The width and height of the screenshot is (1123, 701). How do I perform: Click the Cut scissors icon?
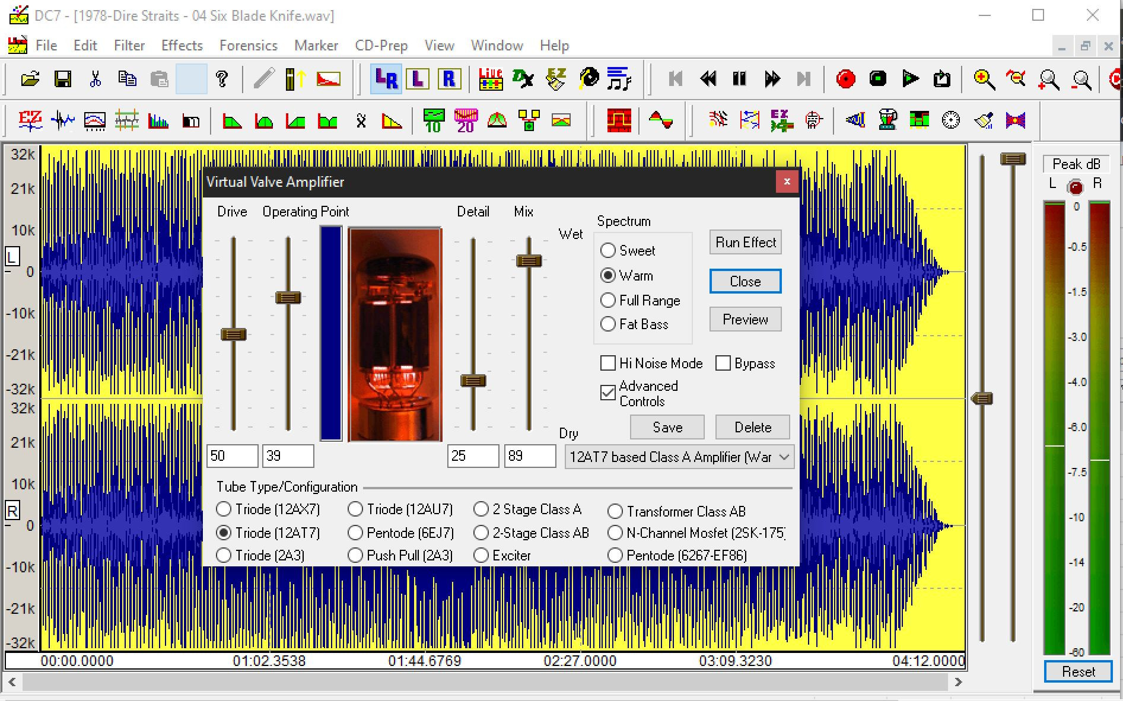click(x=95, y=79)
